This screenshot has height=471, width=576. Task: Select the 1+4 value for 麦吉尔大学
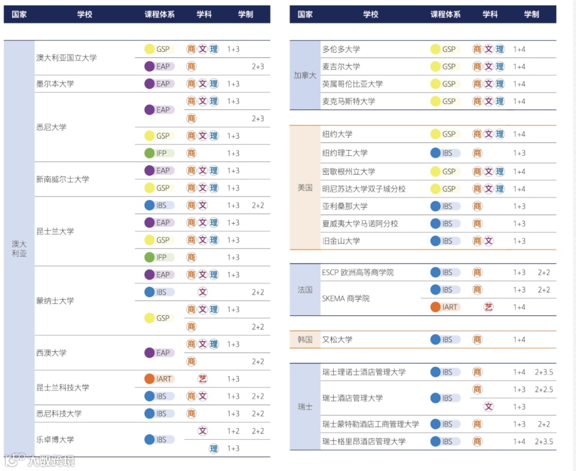(x=519, y=67)
